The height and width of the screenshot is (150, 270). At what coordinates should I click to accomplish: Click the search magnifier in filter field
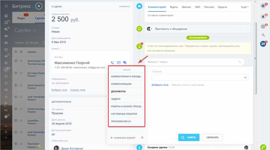pos(239,62)
